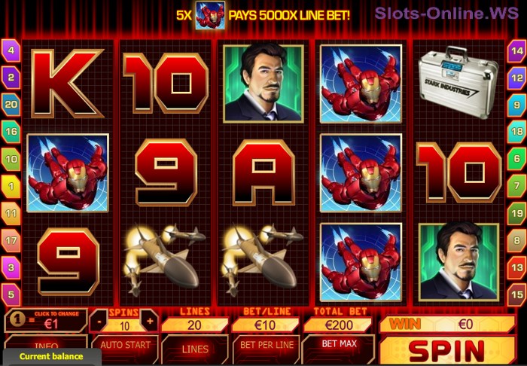Select payline marker number 14
527x366 pixels.
click(x=517, y=50)
